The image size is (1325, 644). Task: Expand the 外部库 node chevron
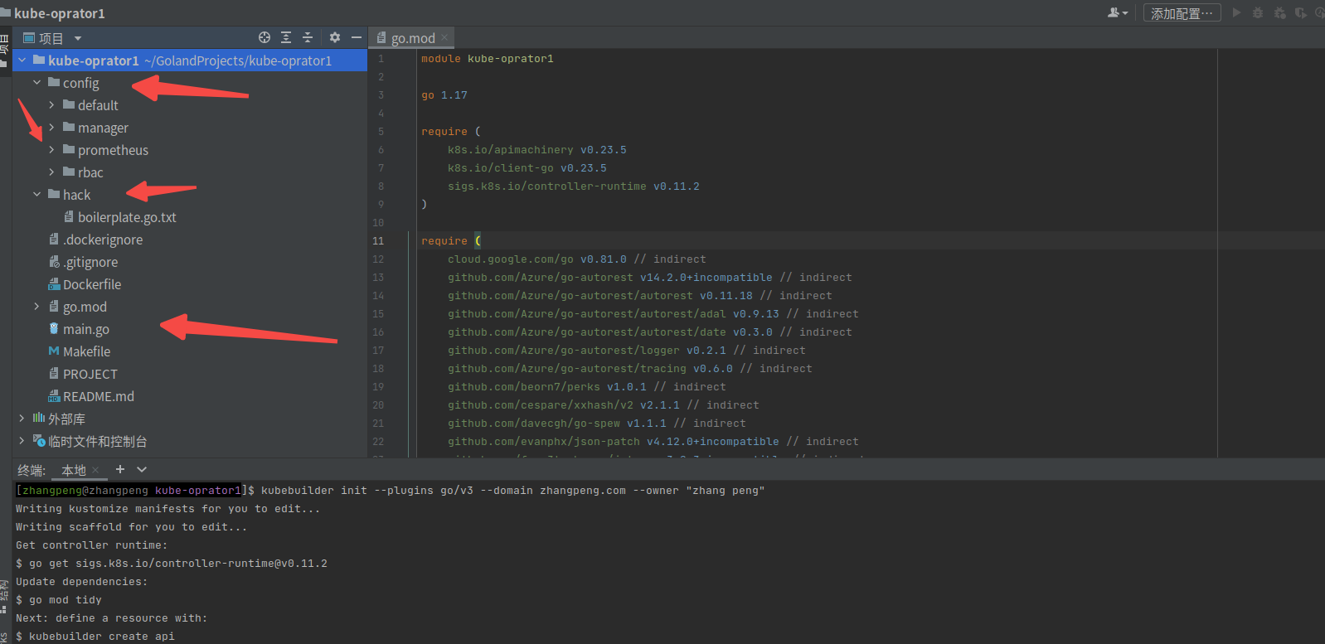click(22, 418)
